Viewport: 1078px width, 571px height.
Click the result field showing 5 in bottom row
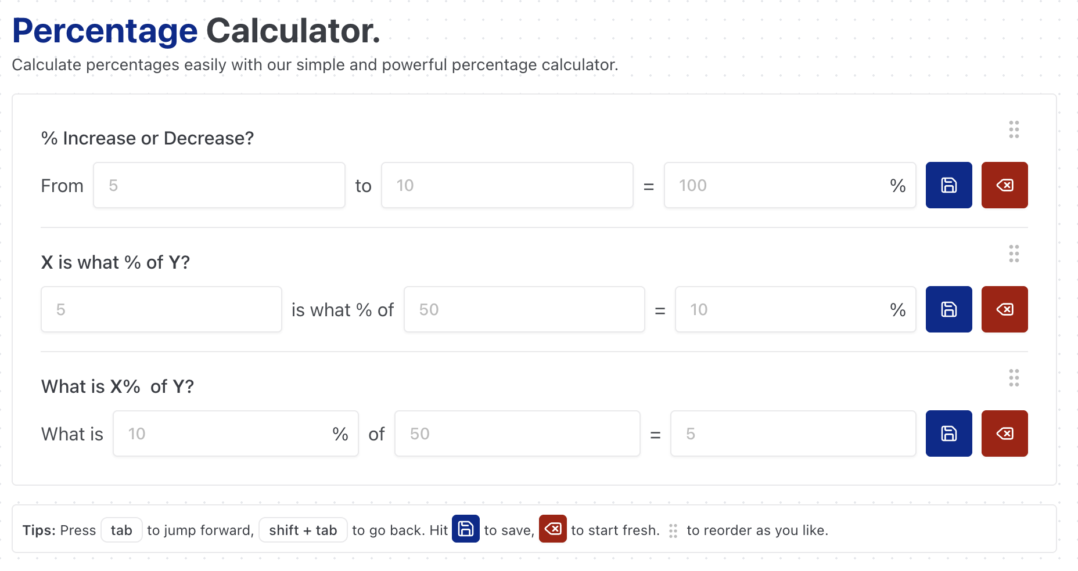pos(793,433)
